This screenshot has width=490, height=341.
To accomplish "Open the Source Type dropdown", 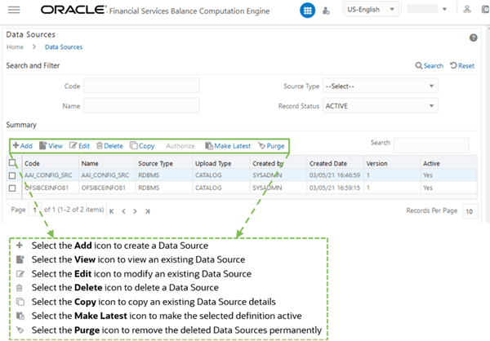I will pyautogui.click(x=381, y=86).
